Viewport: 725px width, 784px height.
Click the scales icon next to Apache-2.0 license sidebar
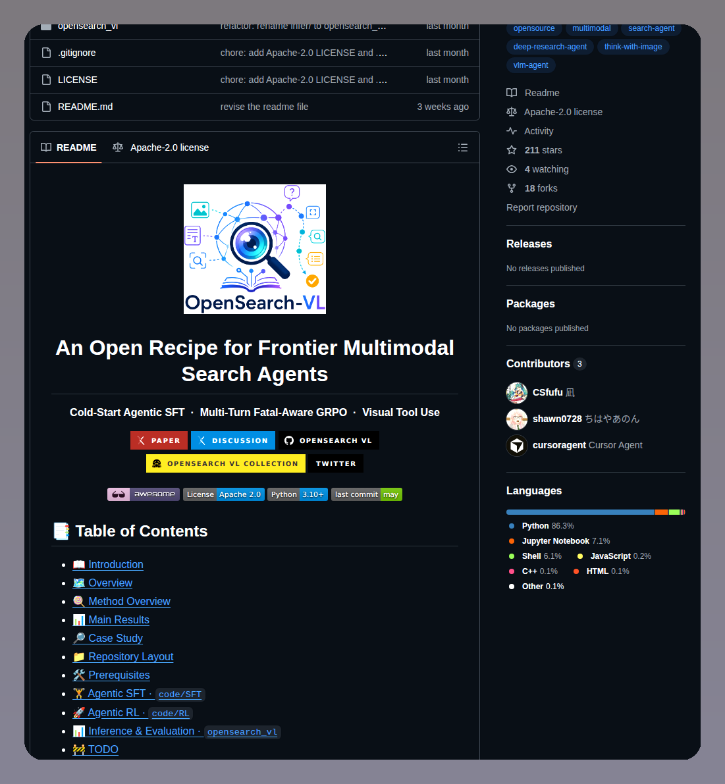point(512,111)
